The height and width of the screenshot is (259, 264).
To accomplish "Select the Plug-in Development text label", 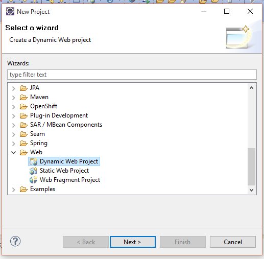I will (59, 115).
